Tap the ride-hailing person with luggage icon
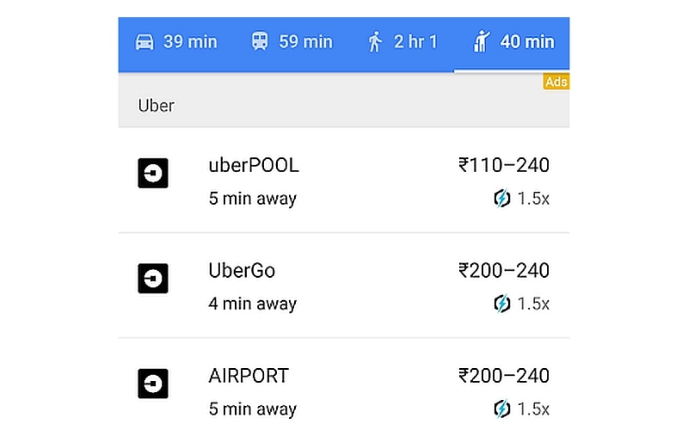688x430 pixels. click(482, 41)
